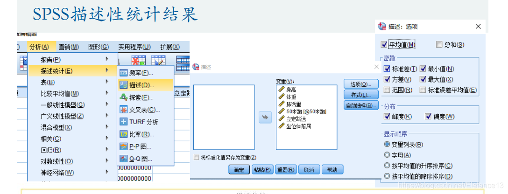
Task: Click the TURF 分析 icon
Action: pyautogui.click(x=123, y=122)
